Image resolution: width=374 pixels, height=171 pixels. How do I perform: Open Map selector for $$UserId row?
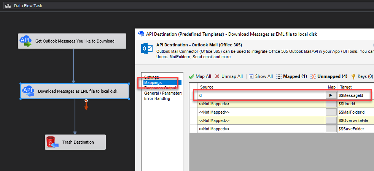point(331,104)
